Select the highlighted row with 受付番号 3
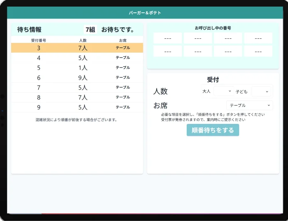The width and height of the screenshot is (288, 221). (77, 48)
